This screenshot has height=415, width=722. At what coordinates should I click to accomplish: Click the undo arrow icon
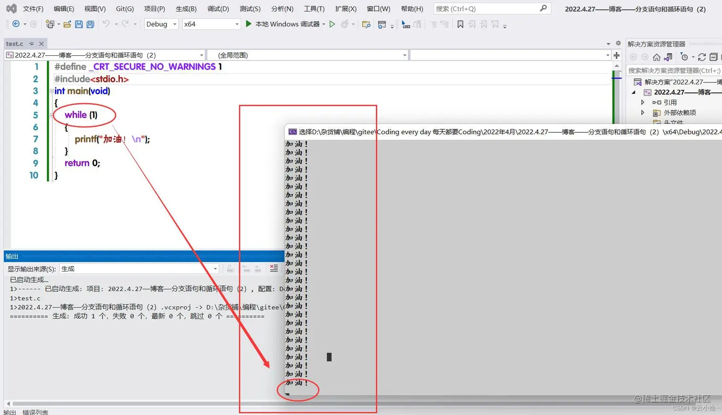click(x=106, y=24)
